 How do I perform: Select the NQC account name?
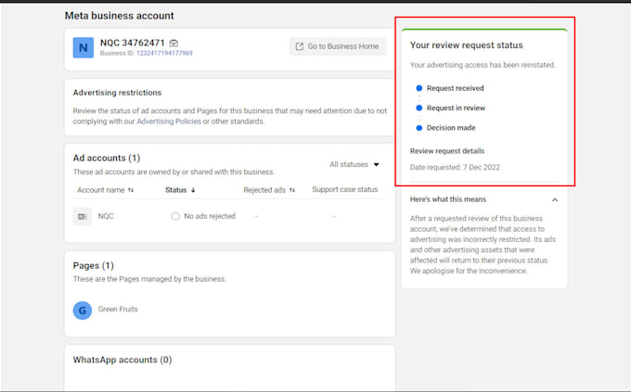[x=106, y=216]
